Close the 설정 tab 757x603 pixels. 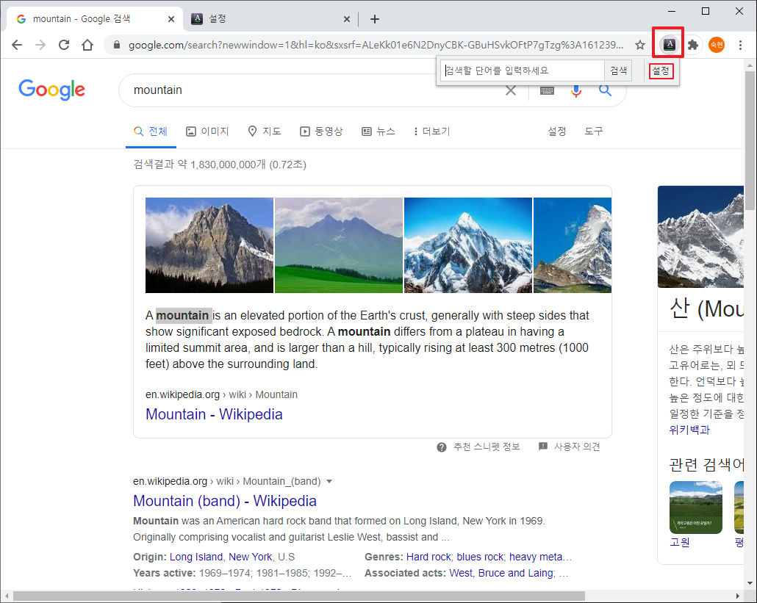click(x=347, y=19)
